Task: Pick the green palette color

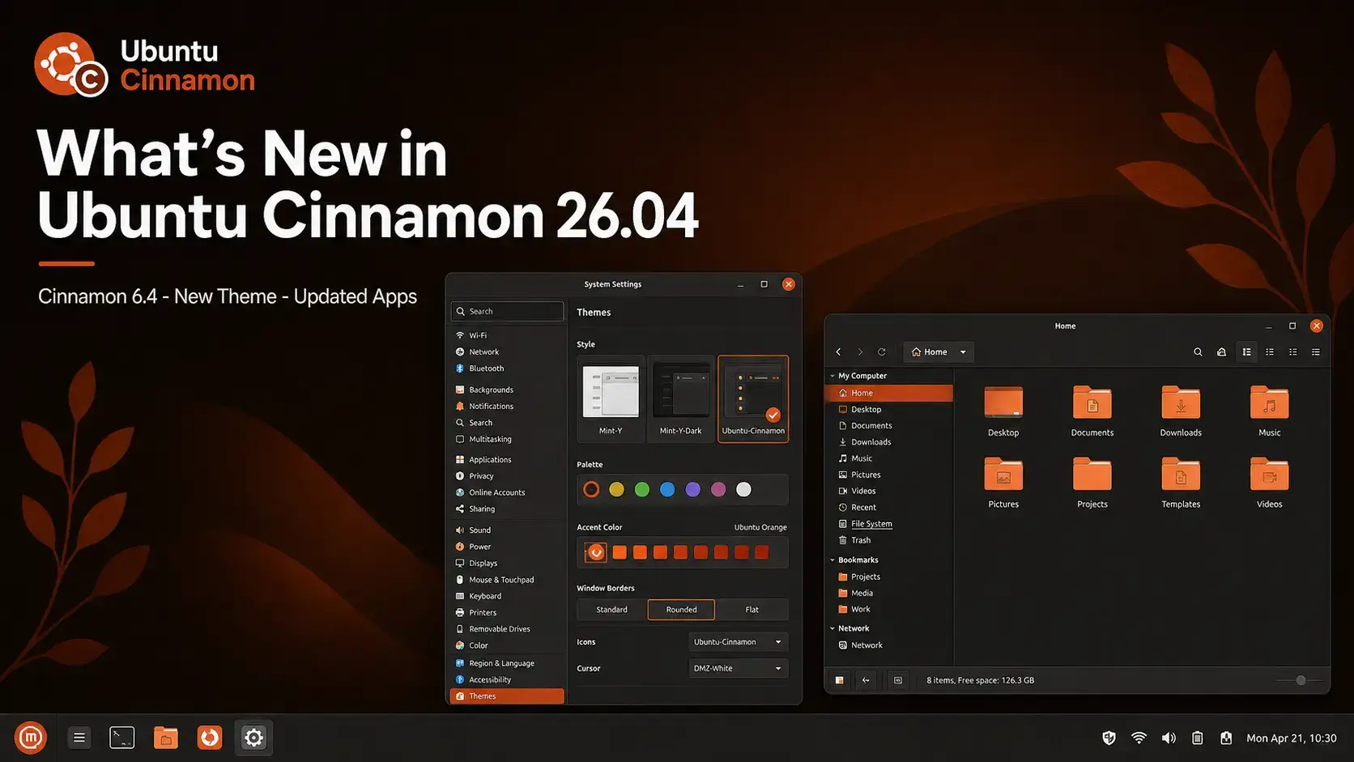Action: point(642,489)
